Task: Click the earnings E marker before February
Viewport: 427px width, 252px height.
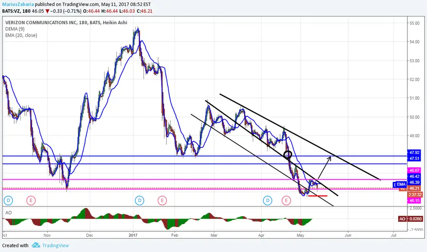Action: (x=162, y=201)
